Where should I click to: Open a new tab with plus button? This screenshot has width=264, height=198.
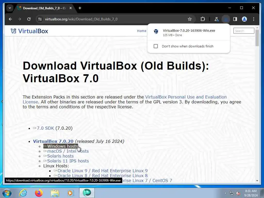coord(80,8)
